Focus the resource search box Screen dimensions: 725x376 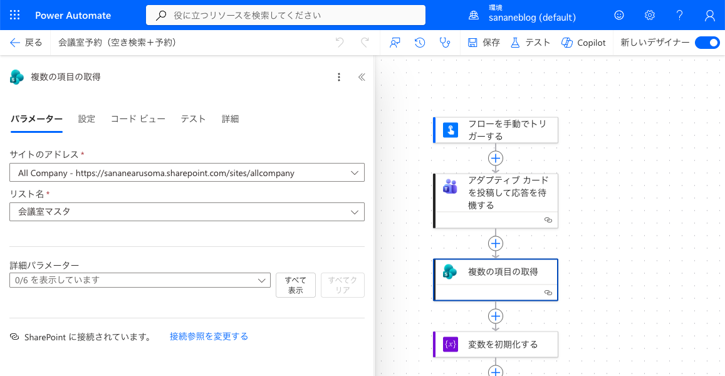(286, 15)
